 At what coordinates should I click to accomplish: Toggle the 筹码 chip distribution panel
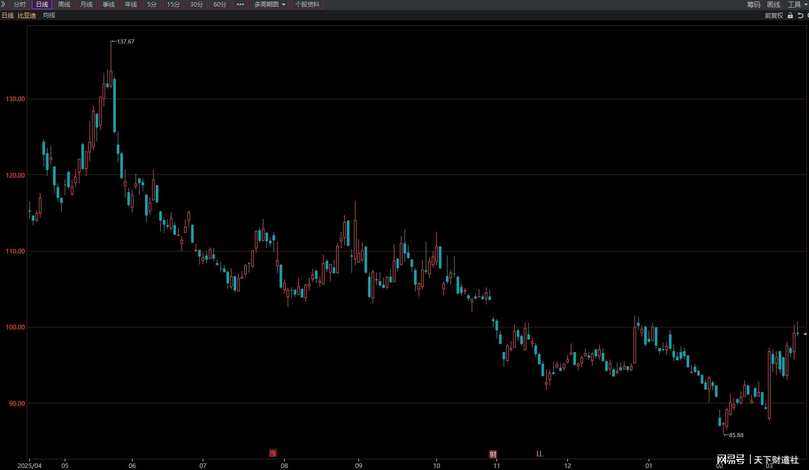coord(753,5)
